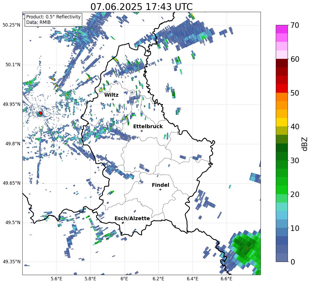Click the 50.25°N latitude label

pyautogui.click(x=12, y=25)
